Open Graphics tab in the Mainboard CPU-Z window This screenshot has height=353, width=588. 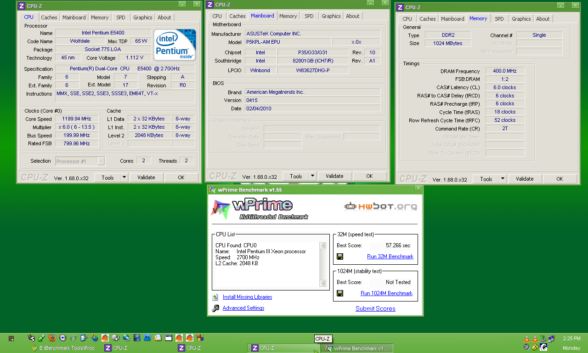[331, 16]
